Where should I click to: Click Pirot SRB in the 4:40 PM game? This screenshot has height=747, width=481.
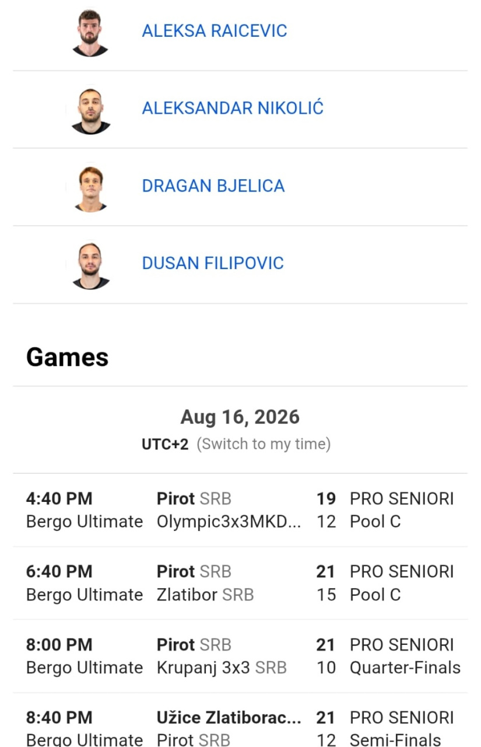coord(194,499)
